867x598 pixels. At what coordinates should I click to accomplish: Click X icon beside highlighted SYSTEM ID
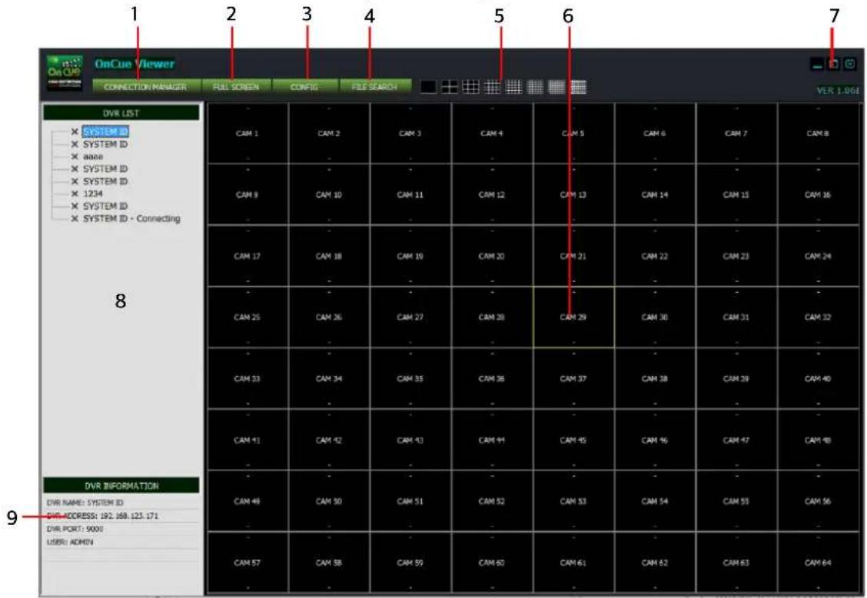[75, 131]
